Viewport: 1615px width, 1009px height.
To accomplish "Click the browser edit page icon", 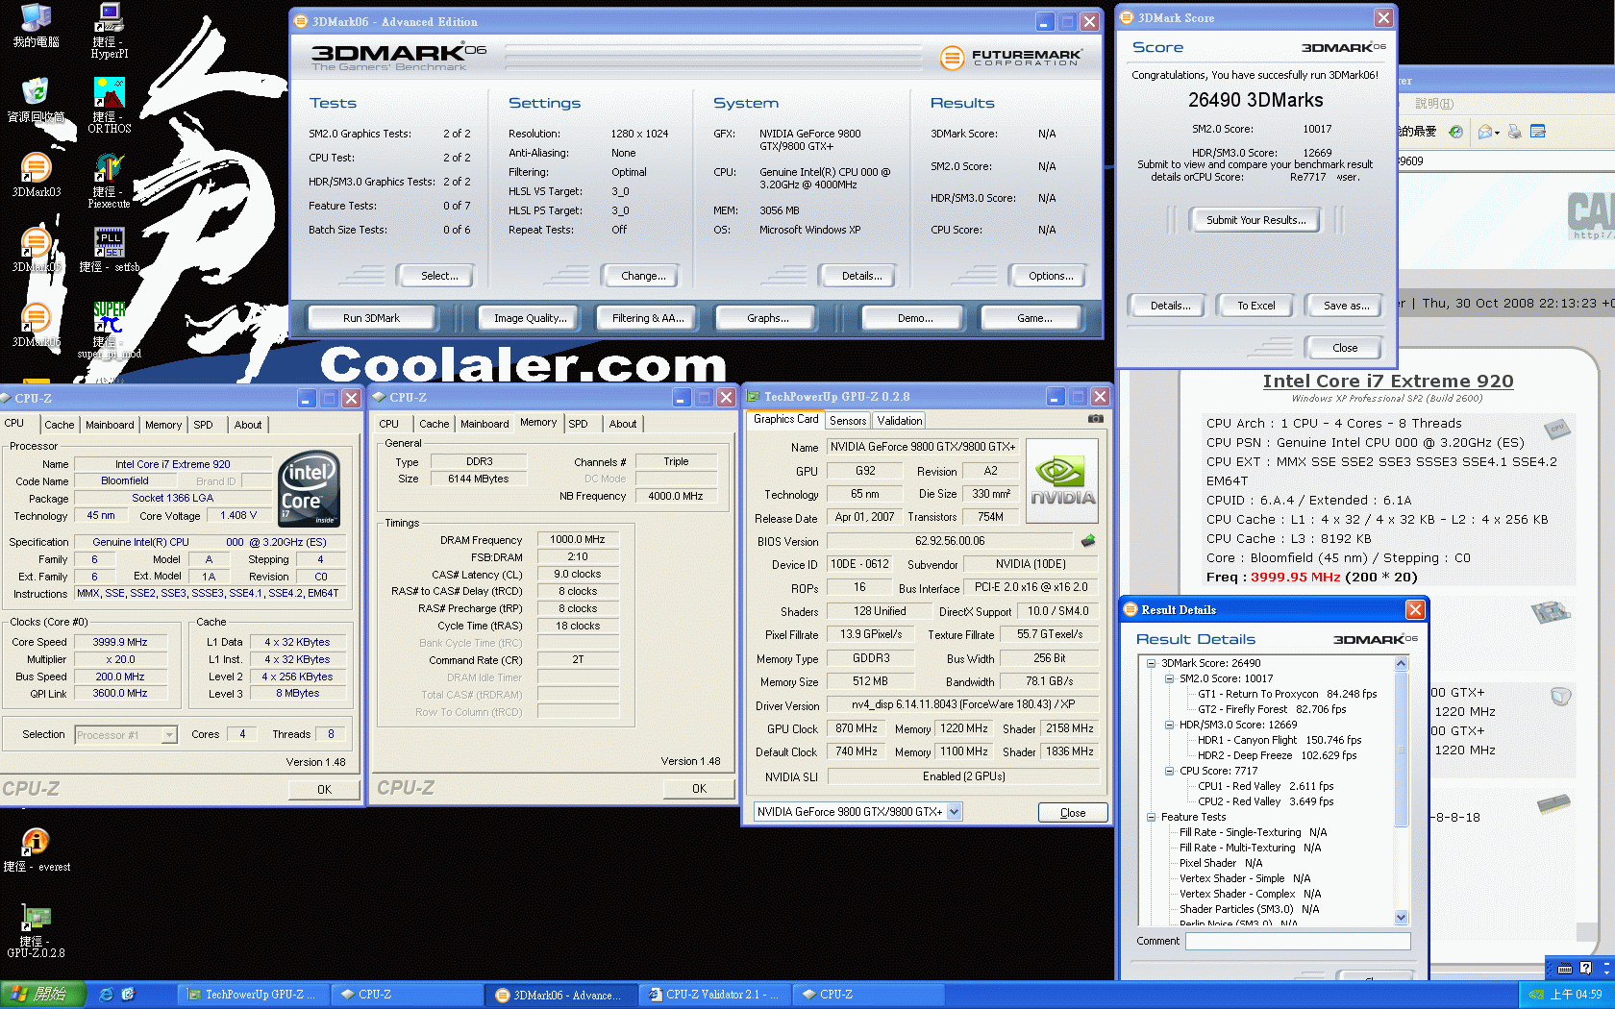I will 1538,132.
